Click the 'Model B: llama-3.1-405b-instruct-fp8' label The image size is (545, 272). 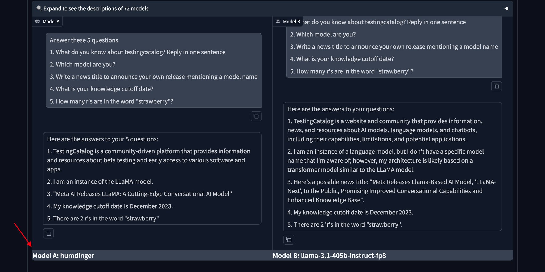(329, 256)
